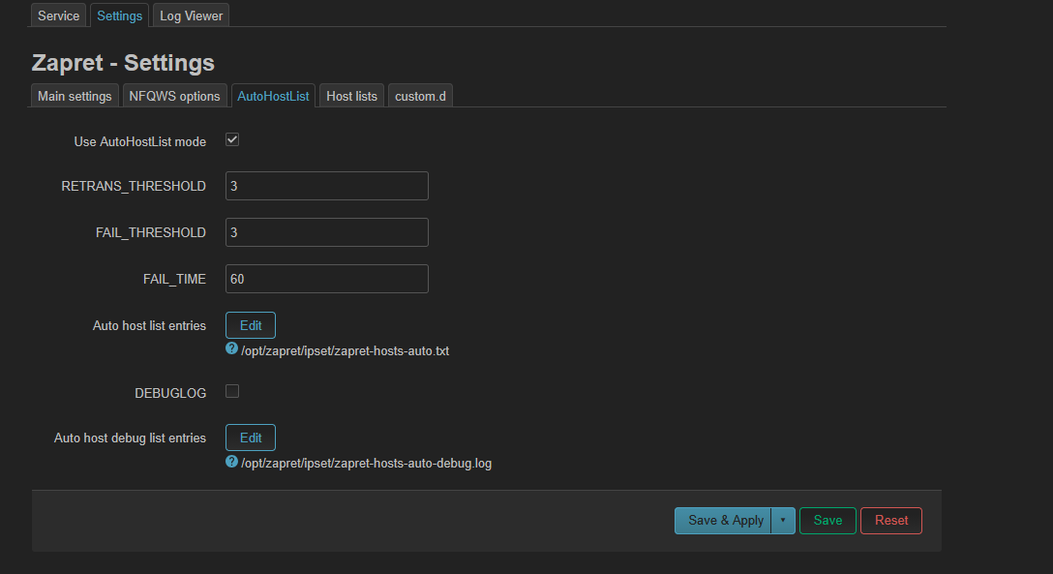This screenshot has width=1053, height=574.
Task: Click the RETRANS_THRESHOLD label
Action: pos(134,186)
